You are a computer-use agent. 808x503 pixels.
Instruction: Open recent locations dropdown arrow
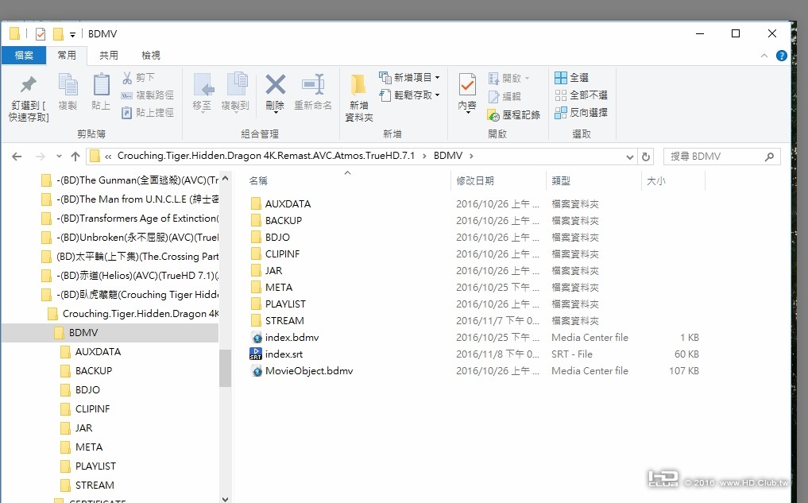coord(59,157)
